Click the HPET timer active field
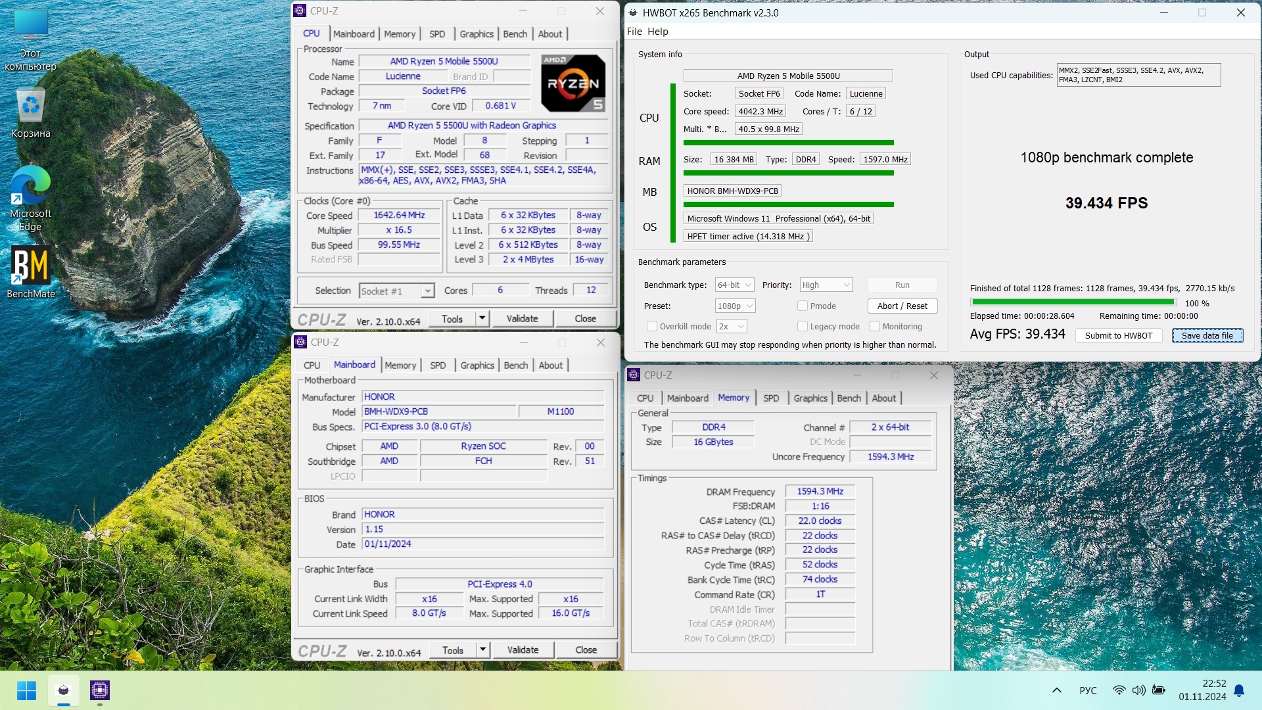Image resolution: width=1262 pixels, height=710 pixels. tap(748, 236)
